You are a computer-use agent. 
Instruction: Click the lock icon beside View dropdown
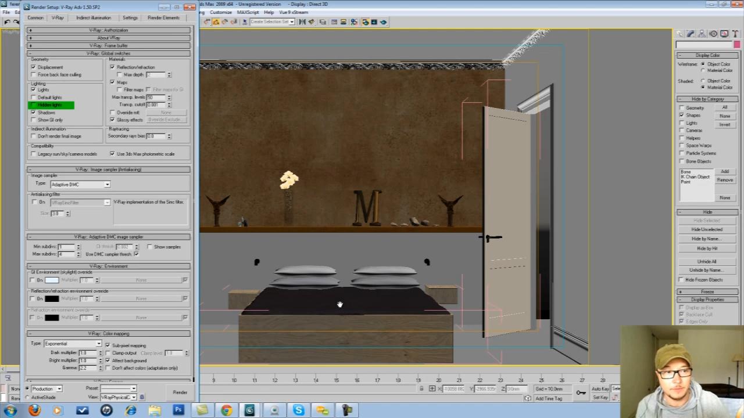point(142,397)
